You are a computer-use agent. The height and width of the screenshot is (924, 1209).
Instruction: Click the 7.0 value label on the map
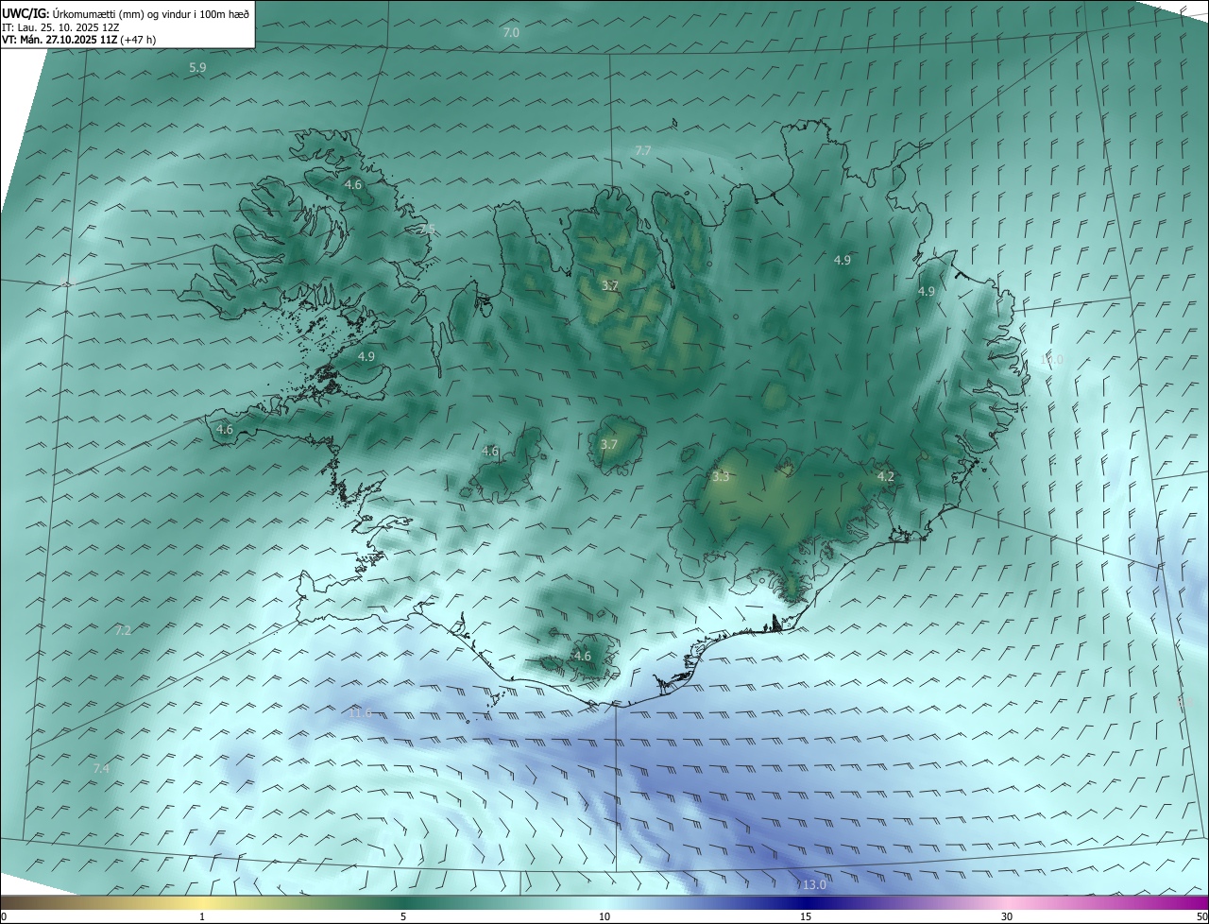pos(511,33)
